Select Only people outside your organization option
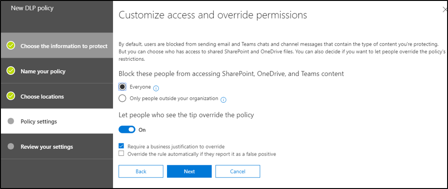The image size is (448, 189). click(x=122, y=99)
